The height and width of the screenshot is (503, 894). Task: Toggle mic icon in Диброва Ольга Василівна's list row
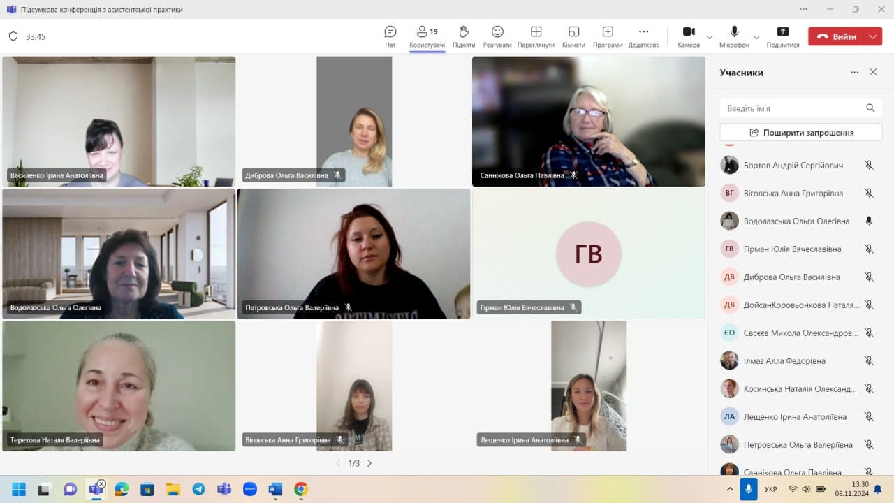click(x=869, y=277)
